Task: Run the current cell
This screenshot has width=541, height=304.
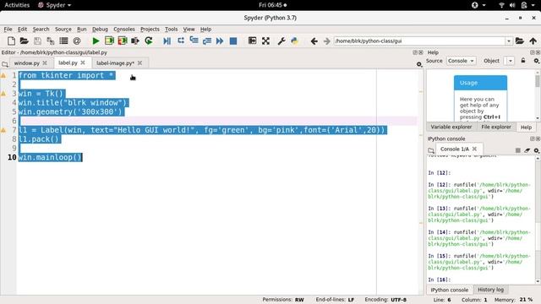Action: tap(109, 41)
